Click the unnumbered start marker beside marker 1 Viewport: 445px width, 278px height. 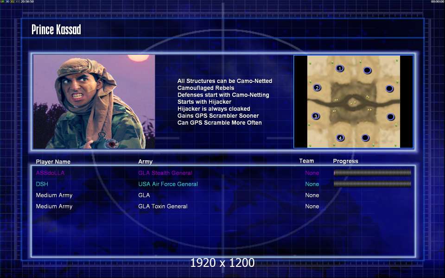point(367,70)
